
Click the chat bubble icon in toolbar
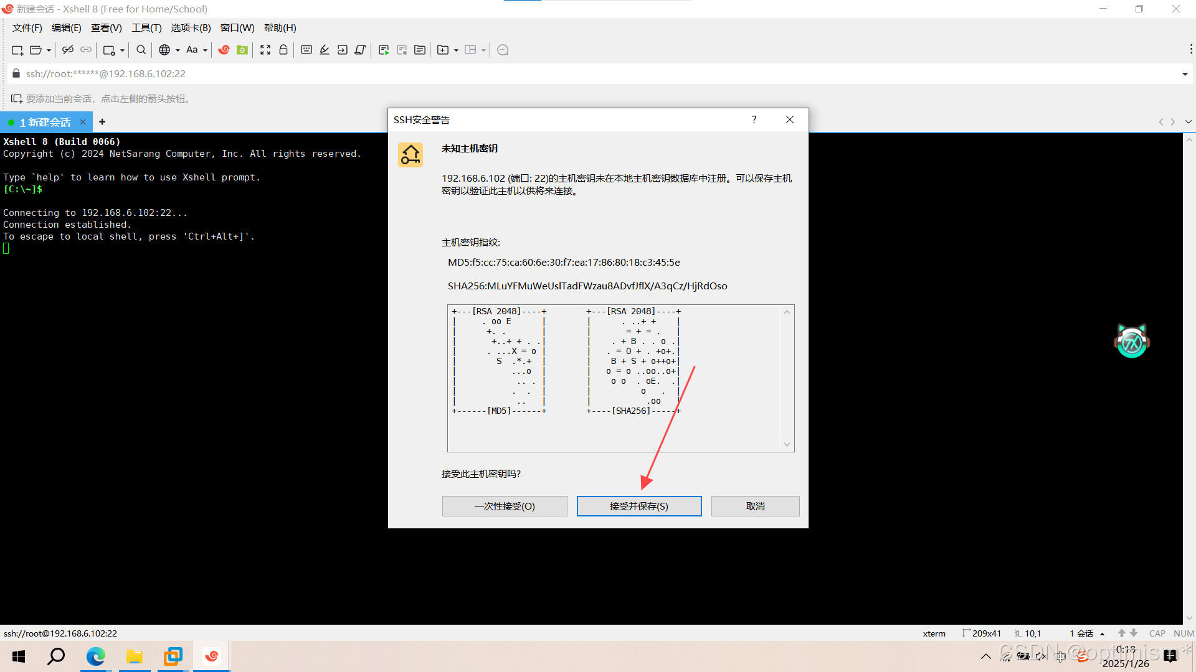(503, 50)
